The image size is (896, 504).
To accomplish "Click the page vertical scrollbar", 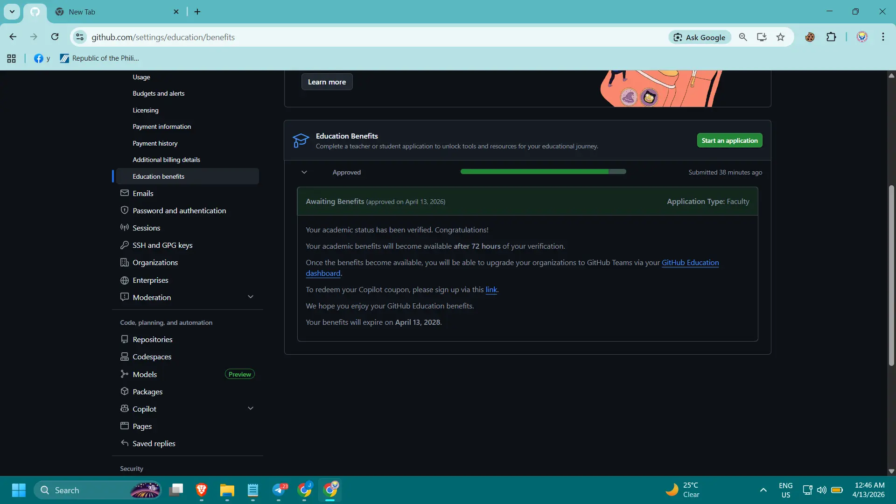I will tap(891, 275).
